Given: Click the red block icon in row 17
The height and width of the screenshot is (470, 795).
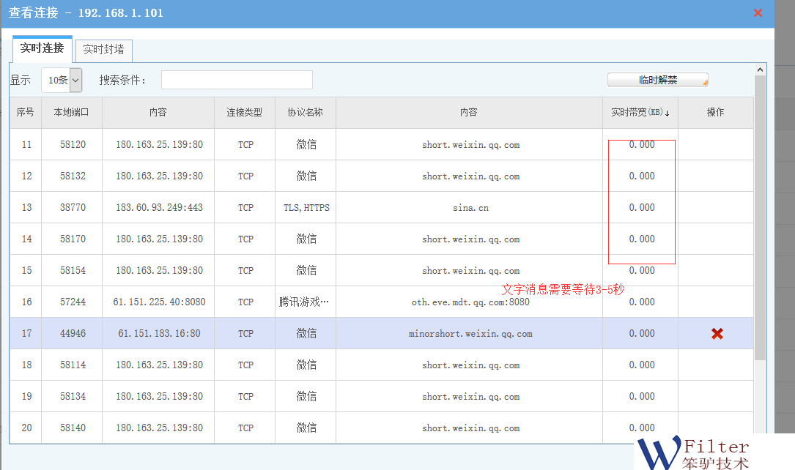Looking at the screenshot, I should pyautogui.click(x=717, y=334).
